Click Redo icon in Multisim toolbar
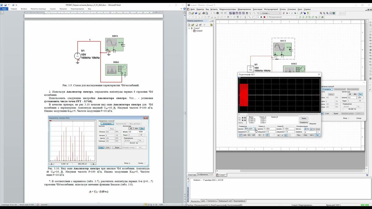Screen dimensions: 372x209 pos(225,13)
